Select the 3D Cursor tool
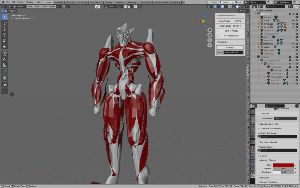The height and width of the screenshot is (188, 300). pyautogui.click(x=5, y=23)
